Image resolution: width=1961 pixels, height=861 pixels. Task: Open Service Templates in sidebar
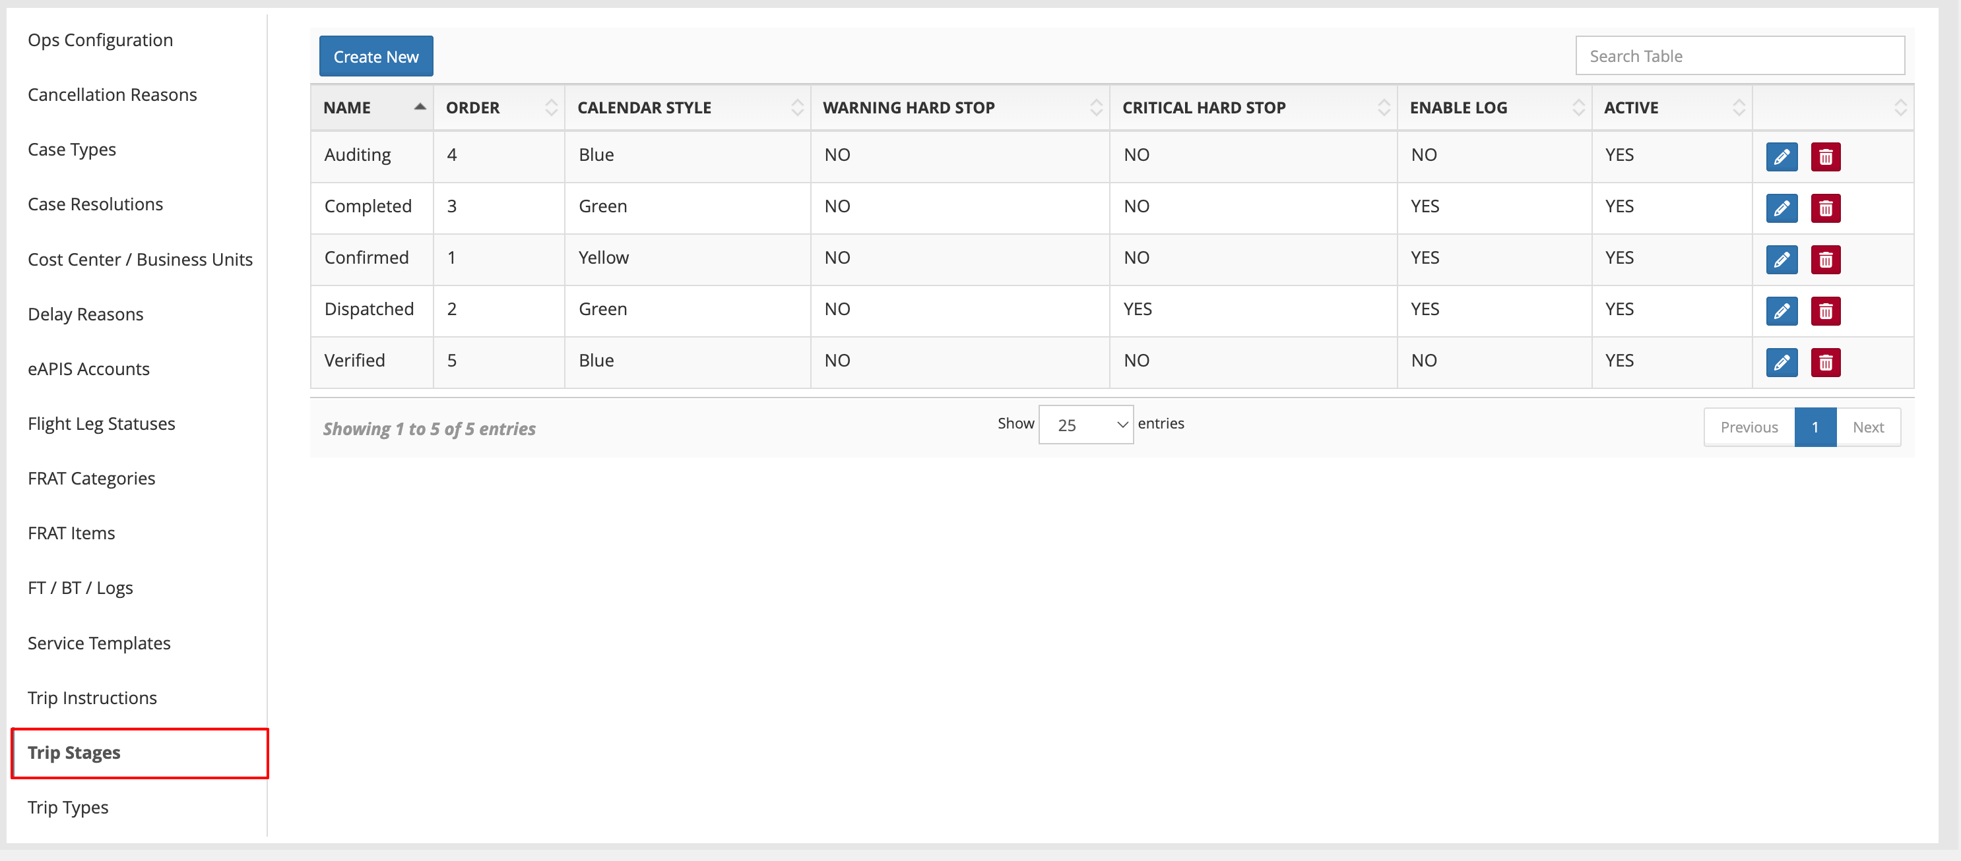click(99, 643)
